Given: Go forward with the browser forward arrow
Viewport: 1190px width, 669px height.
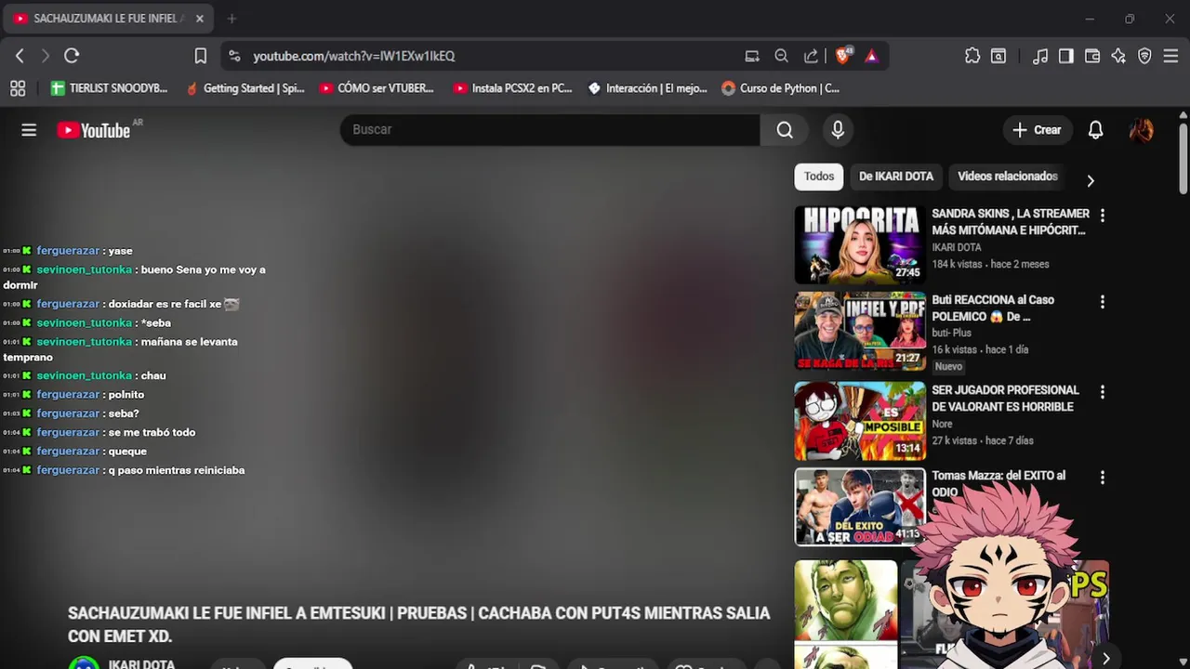Looking at the screenshot, I should (45, 56).
